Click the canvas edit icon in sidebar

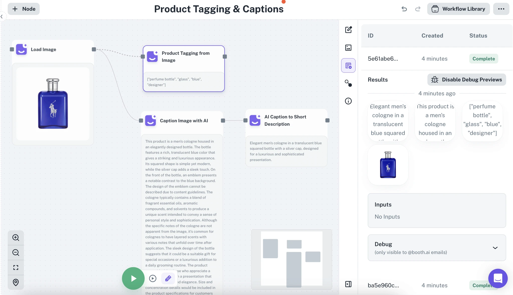tap(348, 30)
